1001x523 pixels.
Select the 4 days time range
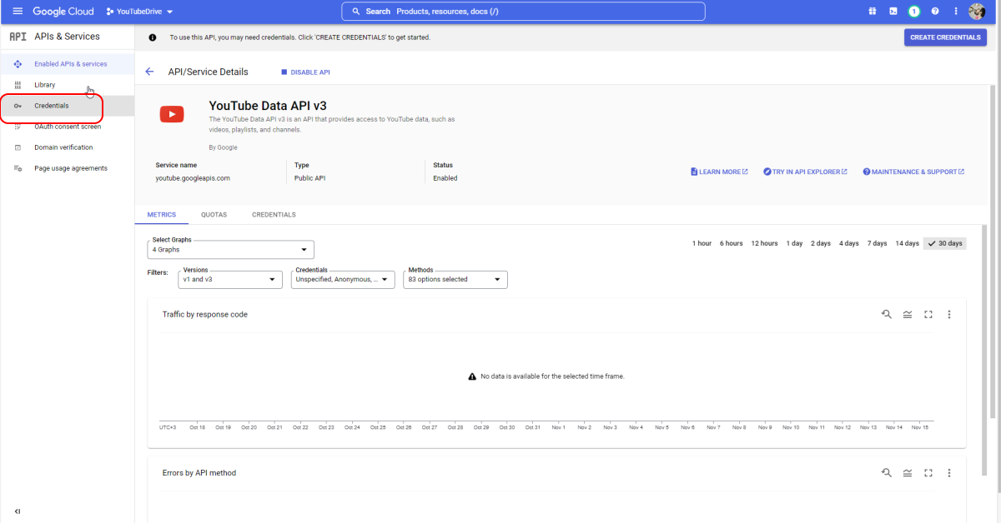849,243
